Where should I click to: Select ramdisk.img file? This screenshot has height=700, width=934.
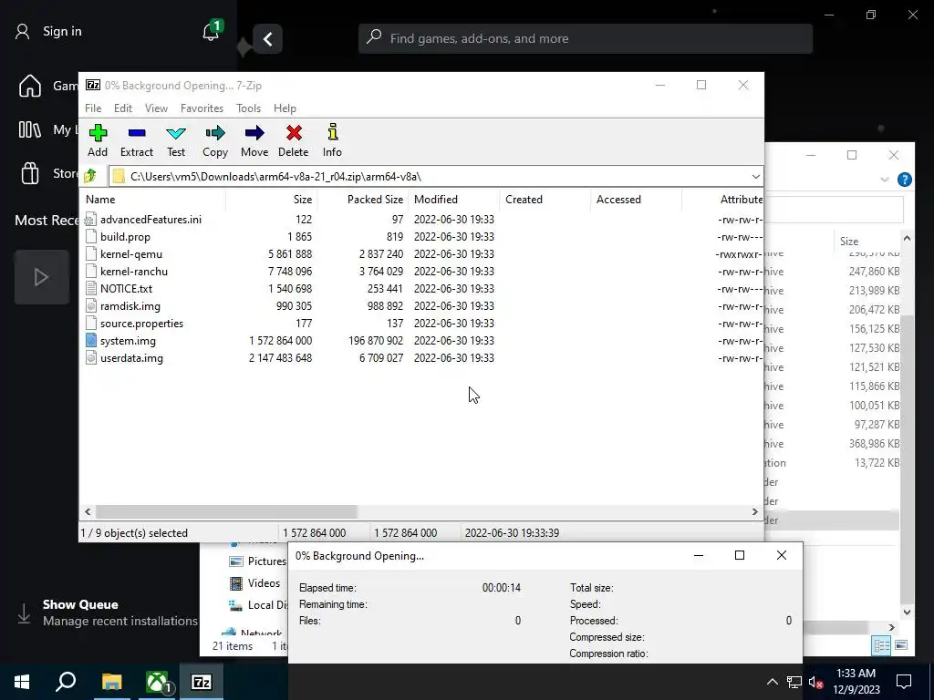coord(130,306)
